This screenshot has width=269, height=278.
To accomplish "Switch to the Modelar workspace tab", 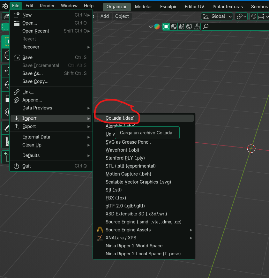I will tap(143, 7).
